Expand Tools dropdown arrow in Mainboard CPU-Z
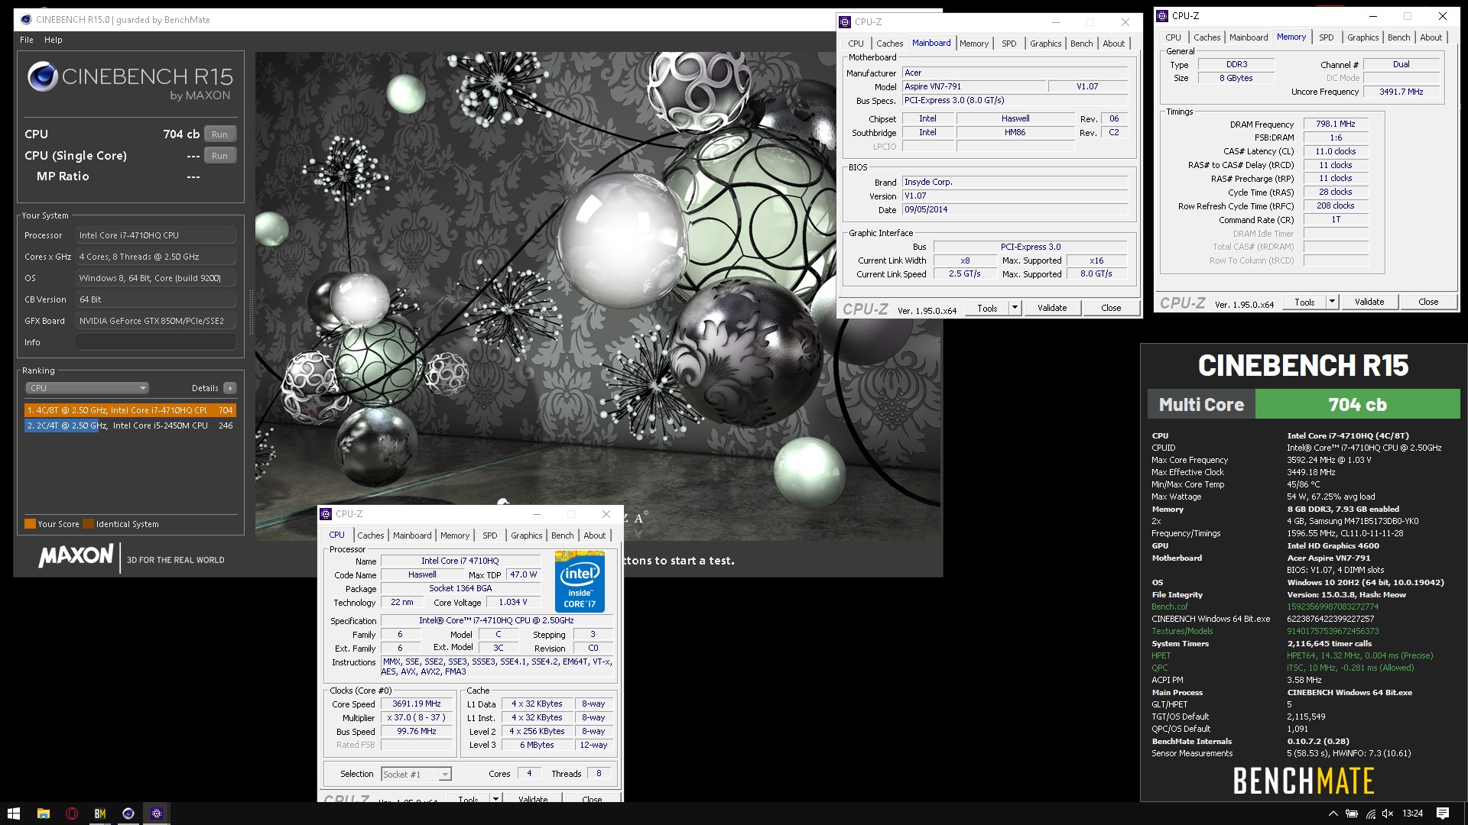1468x825 pixels. click(x=1015, y=308)
